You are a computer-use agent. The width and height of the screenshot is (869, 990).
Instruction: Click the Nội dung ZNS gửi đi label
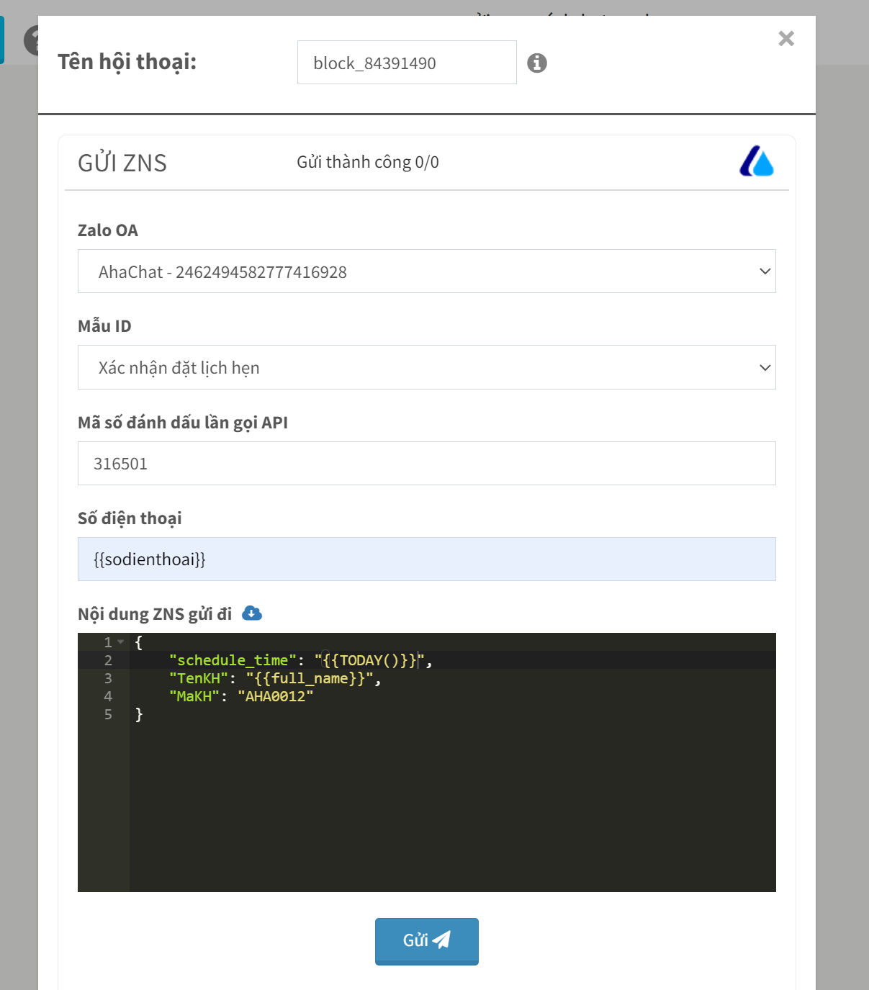pyautogui.click(x=155, y=614)
